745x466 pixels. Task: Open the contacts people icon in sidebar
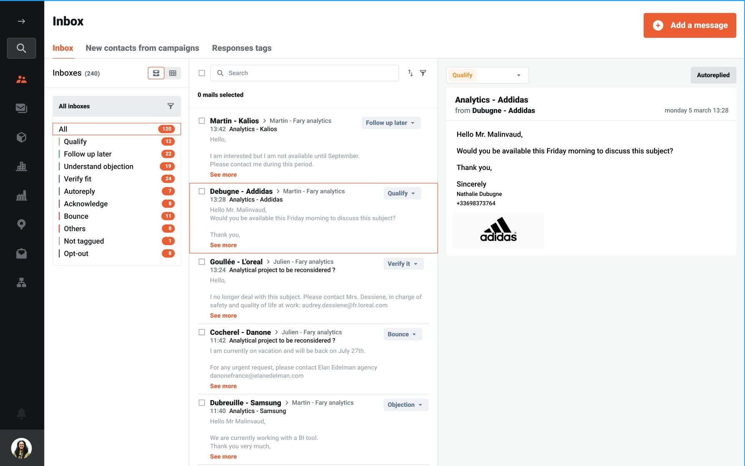click(21, 79)
